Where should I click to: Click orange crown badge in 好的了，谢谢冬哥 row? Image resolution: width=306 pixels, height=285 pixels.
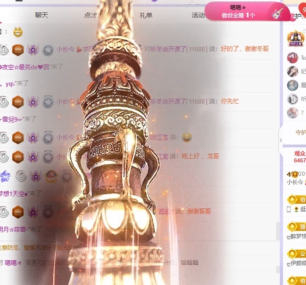point(18,50)
